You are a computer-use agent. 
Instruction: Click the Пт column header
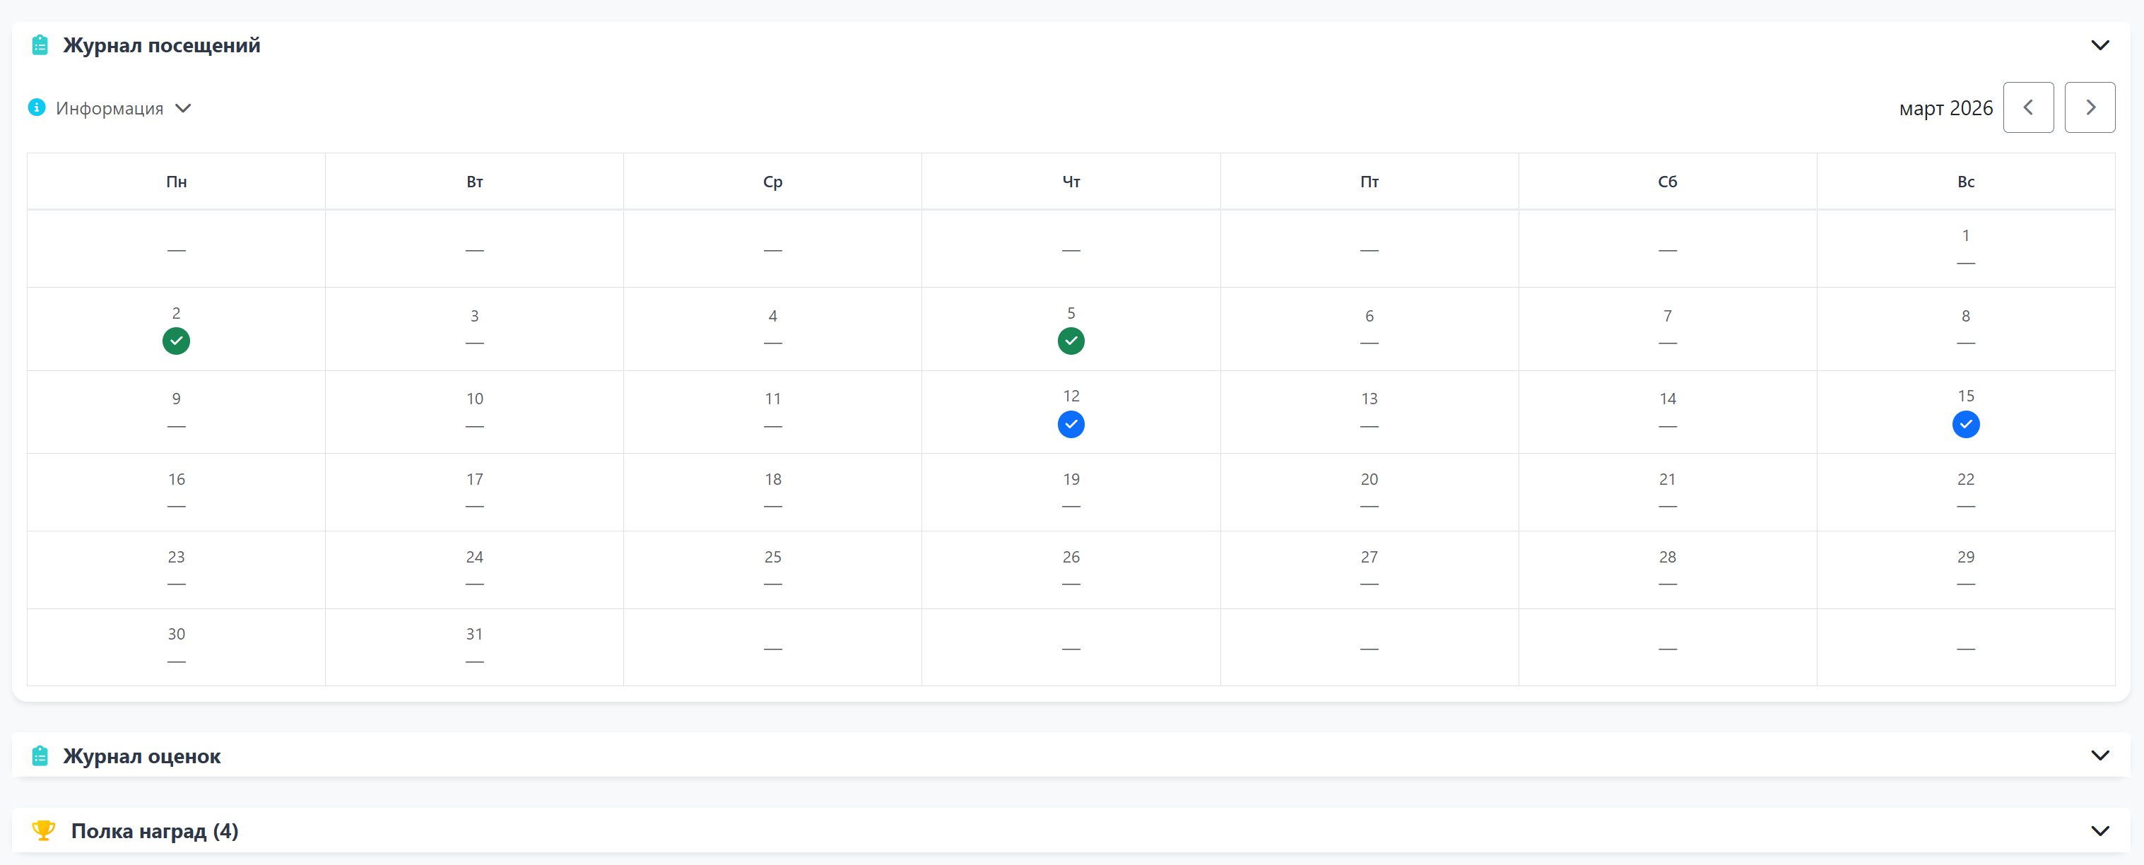coord(1369,182)
